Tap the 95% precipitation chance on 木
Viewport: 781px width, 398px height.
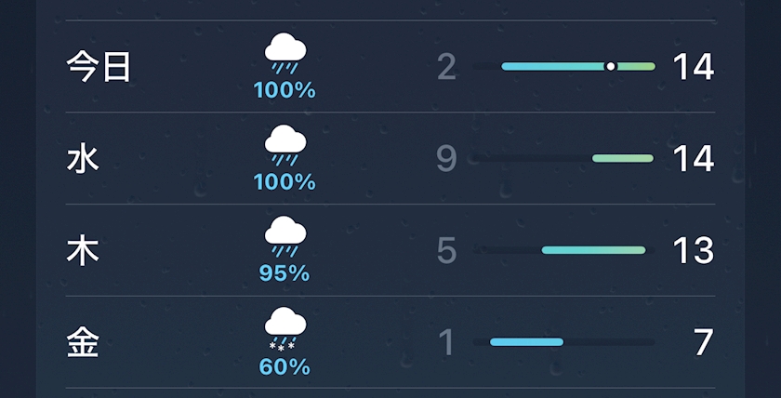[x=285, y=273]
